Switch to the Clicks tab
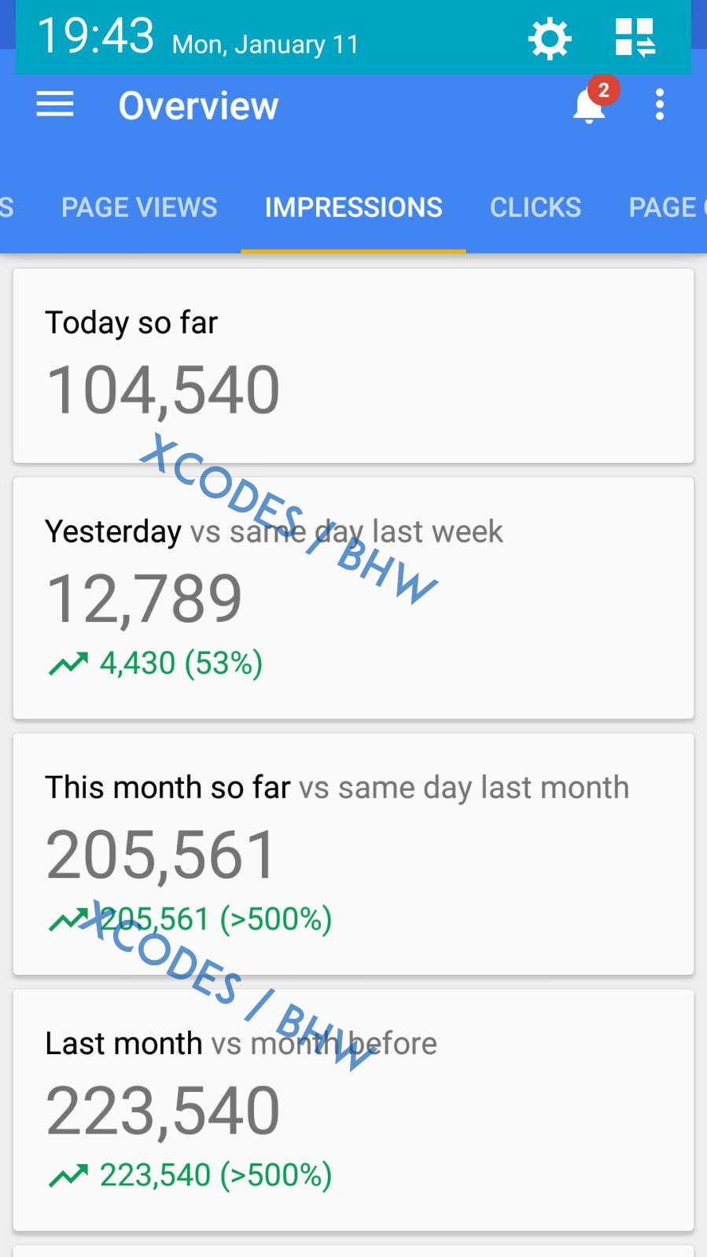This screenshot has width=707, height=1257. 536,208
